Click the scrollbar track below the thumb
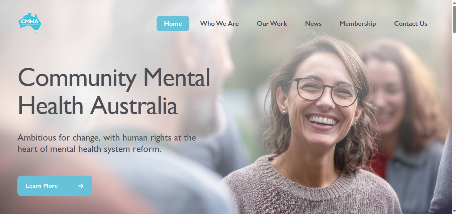The image size is (457, 214). [454, 124]
